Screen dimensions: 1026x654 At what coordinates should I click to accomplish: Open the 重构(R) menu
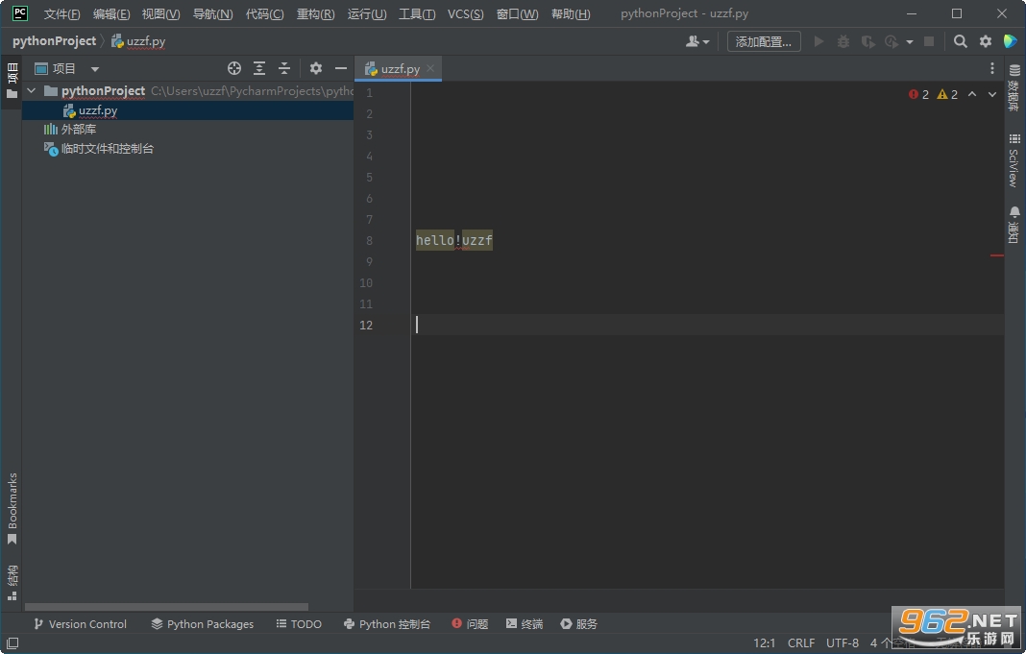315,13
